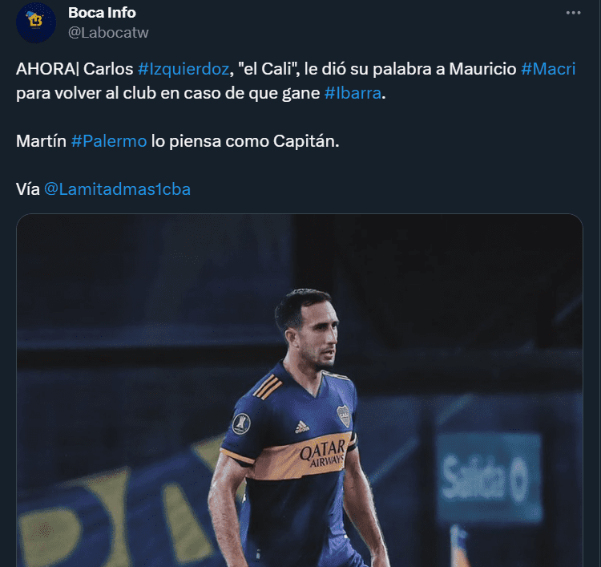601x567 pixels.
Task: Open the attached player photo
Action: coord(300,390)
